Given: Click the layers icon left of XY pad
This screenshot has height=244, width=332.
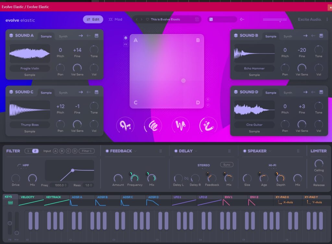Looking at the screenshot, I should [126, 38].
